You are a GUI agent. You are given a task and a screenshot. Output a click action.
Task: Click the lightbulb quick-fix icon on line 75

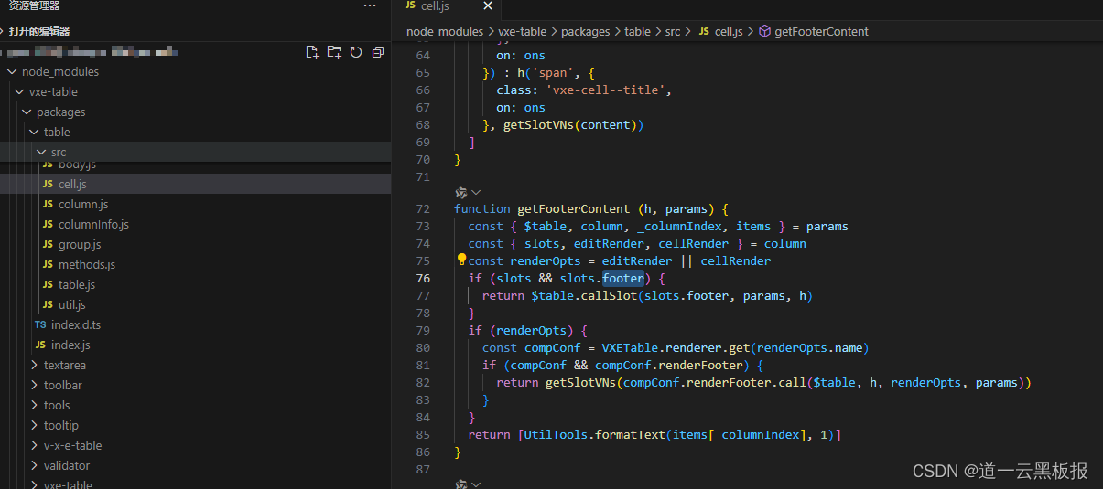tap(461, 260)
